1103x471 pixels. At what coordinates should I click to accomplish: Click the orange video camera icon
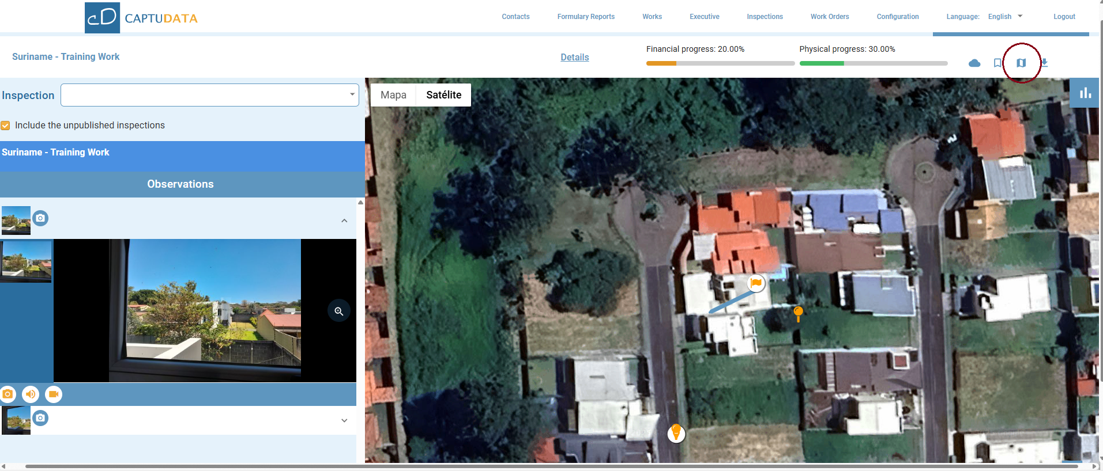(54, 394)
